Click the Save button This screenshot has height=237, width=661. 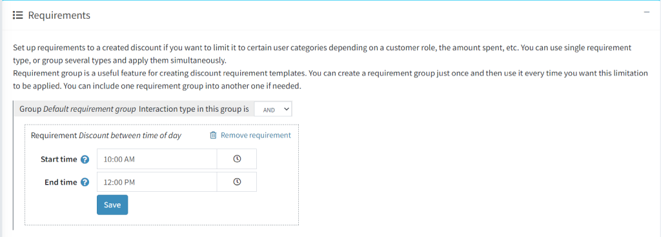point(112,205)
